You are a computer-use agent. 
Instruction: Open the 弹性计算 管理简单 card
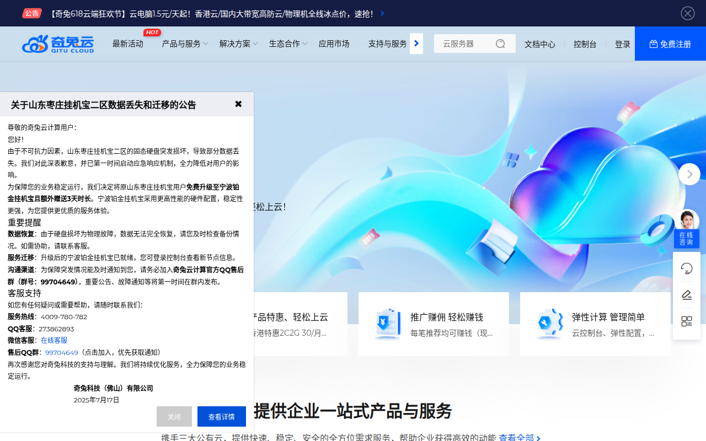[x=595, y=324]
